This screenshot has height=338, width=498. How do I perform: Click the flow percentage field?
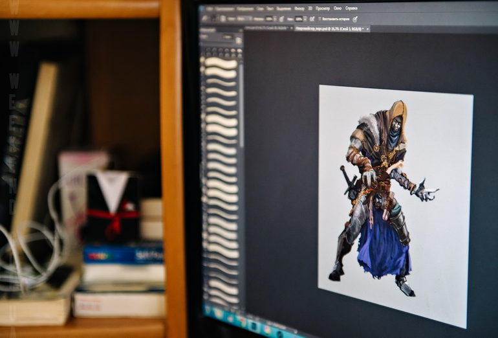pyautogui.click(x=299, y=19)
